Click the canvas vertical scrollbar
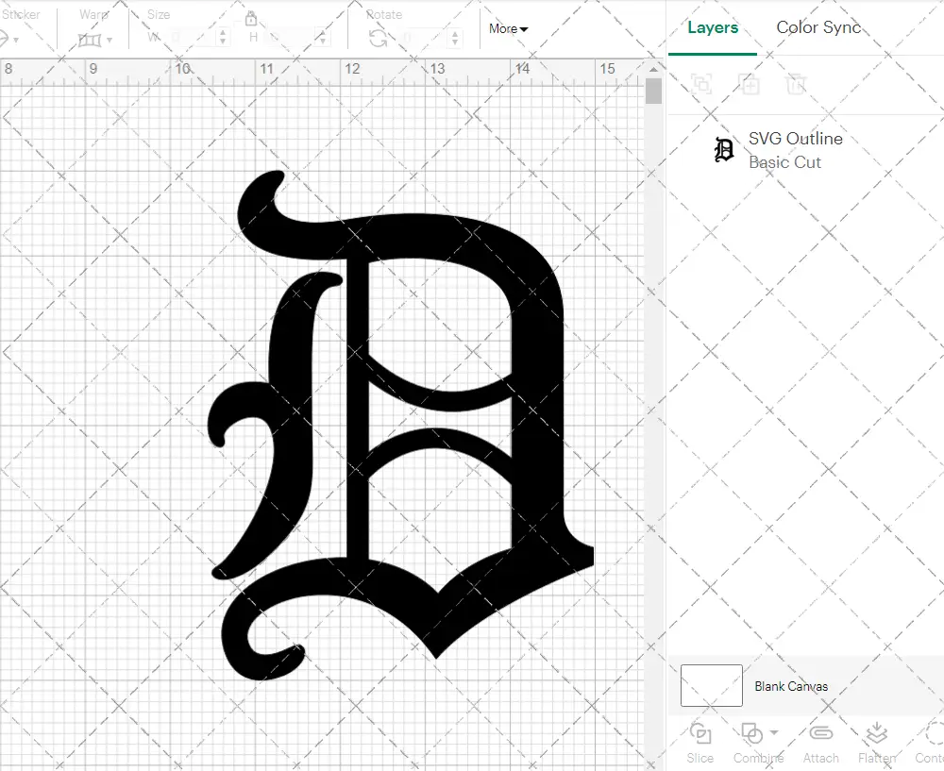The image size is (944, 771). pyautogui.click(x=653, y=92)
